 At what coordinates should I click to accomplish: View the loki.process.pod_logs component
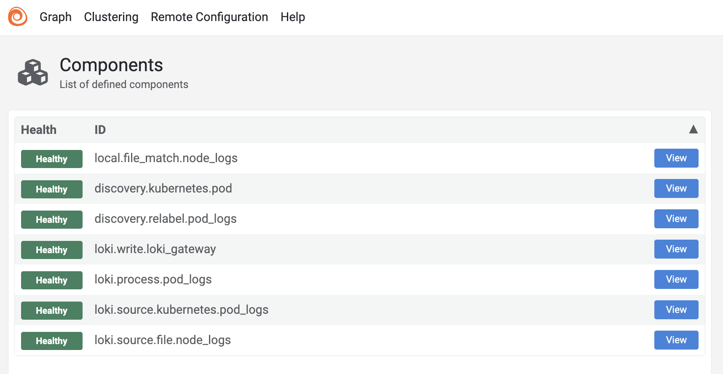[676, 279]
